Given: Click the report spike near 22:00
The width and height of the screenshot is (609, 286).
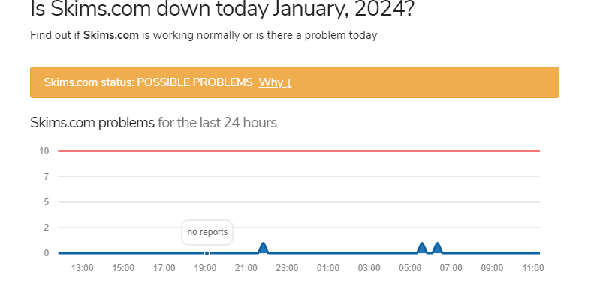Looking at the screenshot, I should (x=264, y=248).
